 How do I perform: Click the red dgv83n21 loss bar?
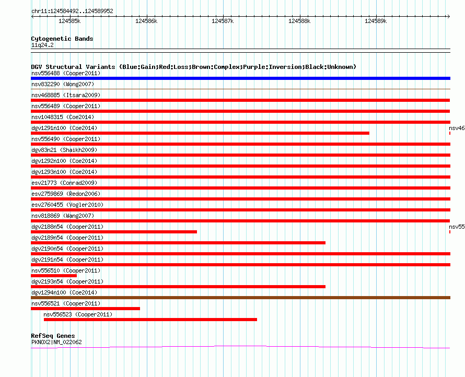240,155
